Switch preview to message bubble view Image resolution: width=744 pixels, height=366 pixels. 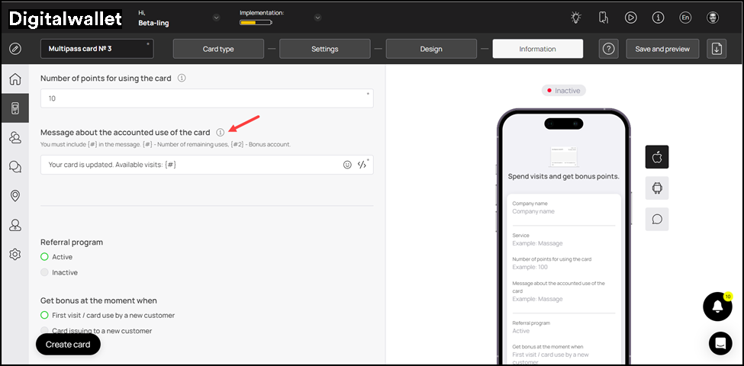pyautogui.click(x=657, y=219)
